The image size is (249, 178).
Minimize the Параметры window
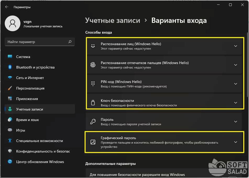point(219,5)
